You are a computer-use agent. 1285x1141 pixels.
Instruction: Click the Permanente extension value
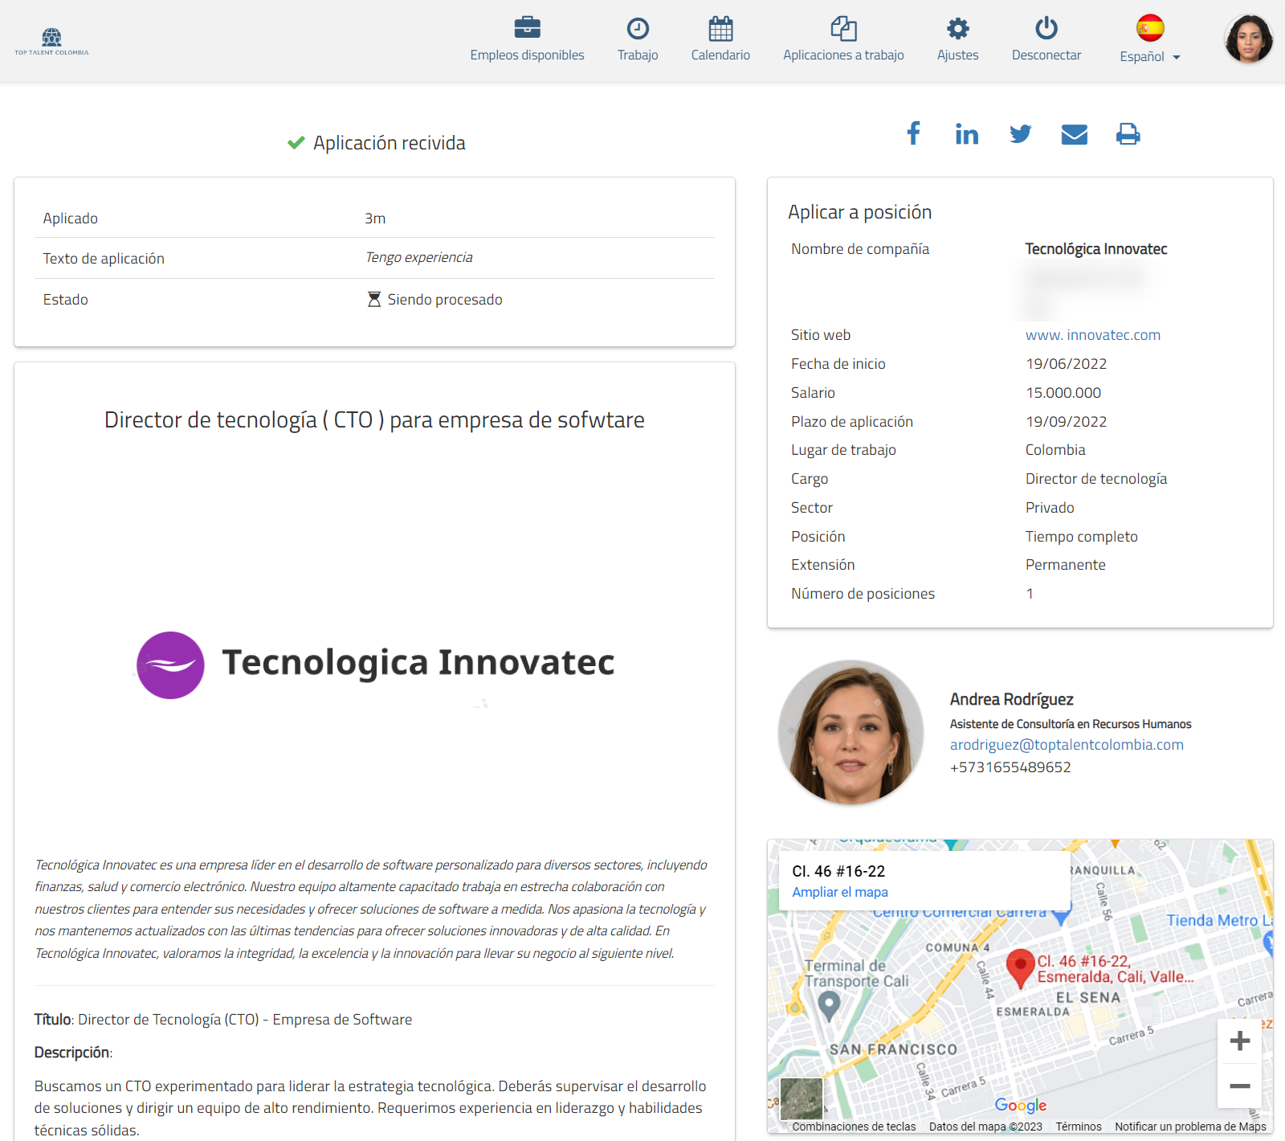click(1065, 565)
